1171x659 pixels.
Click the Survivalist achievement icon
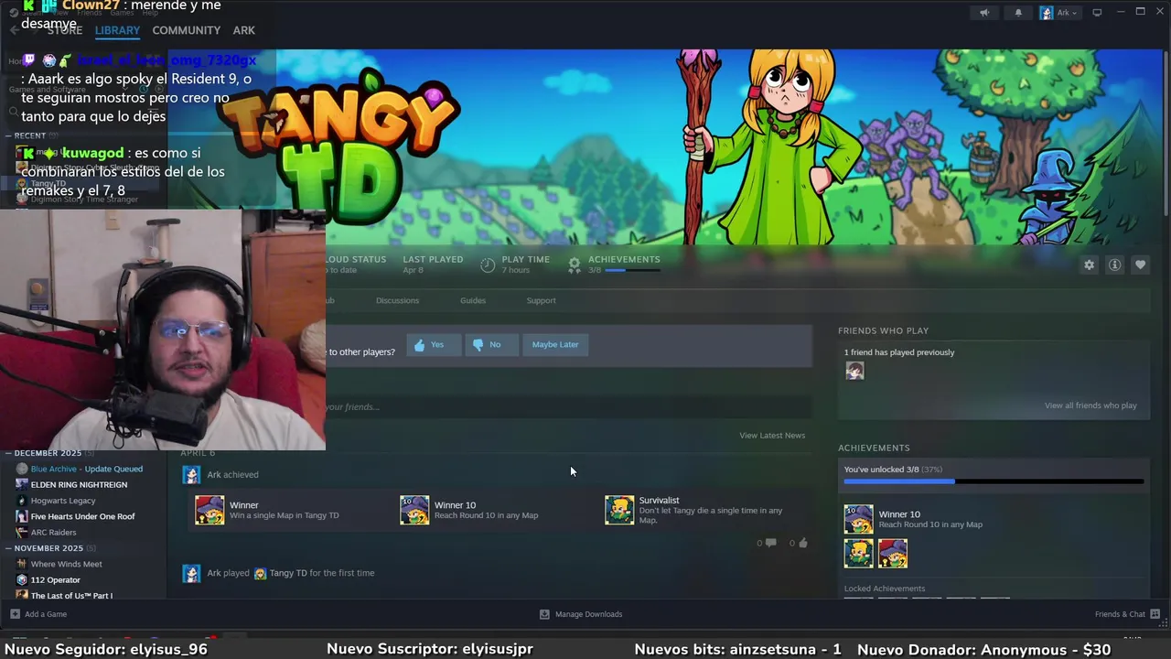[x=619, y=510]
